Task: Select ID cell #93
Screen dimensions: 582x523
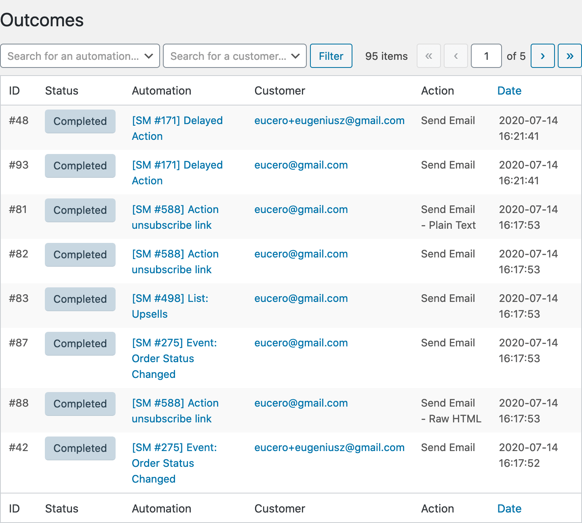Action: (x=19, y=165)
